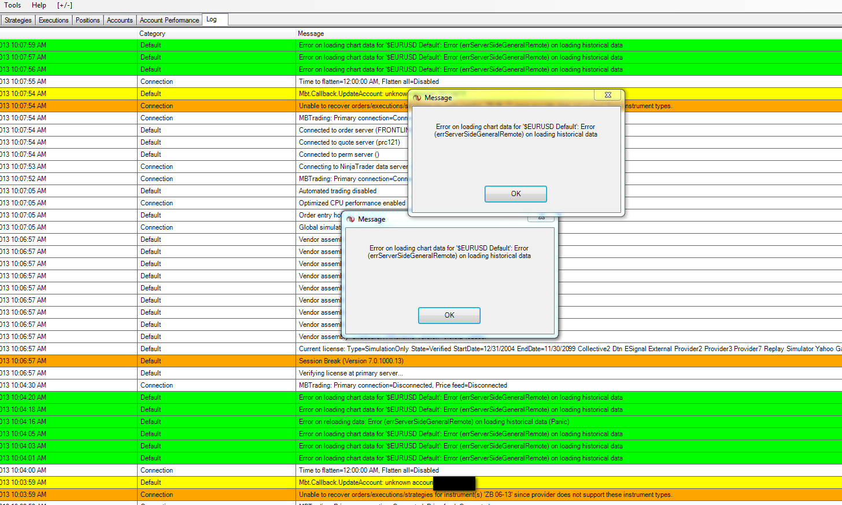Select the log row timestamped 10:04:01 AM
Viewport: 842px width, 505px height.
(421, 458)
